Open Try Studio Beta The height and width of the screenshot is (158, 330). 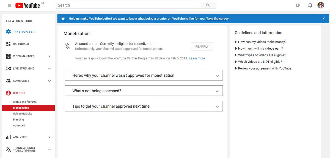(24, 32)
